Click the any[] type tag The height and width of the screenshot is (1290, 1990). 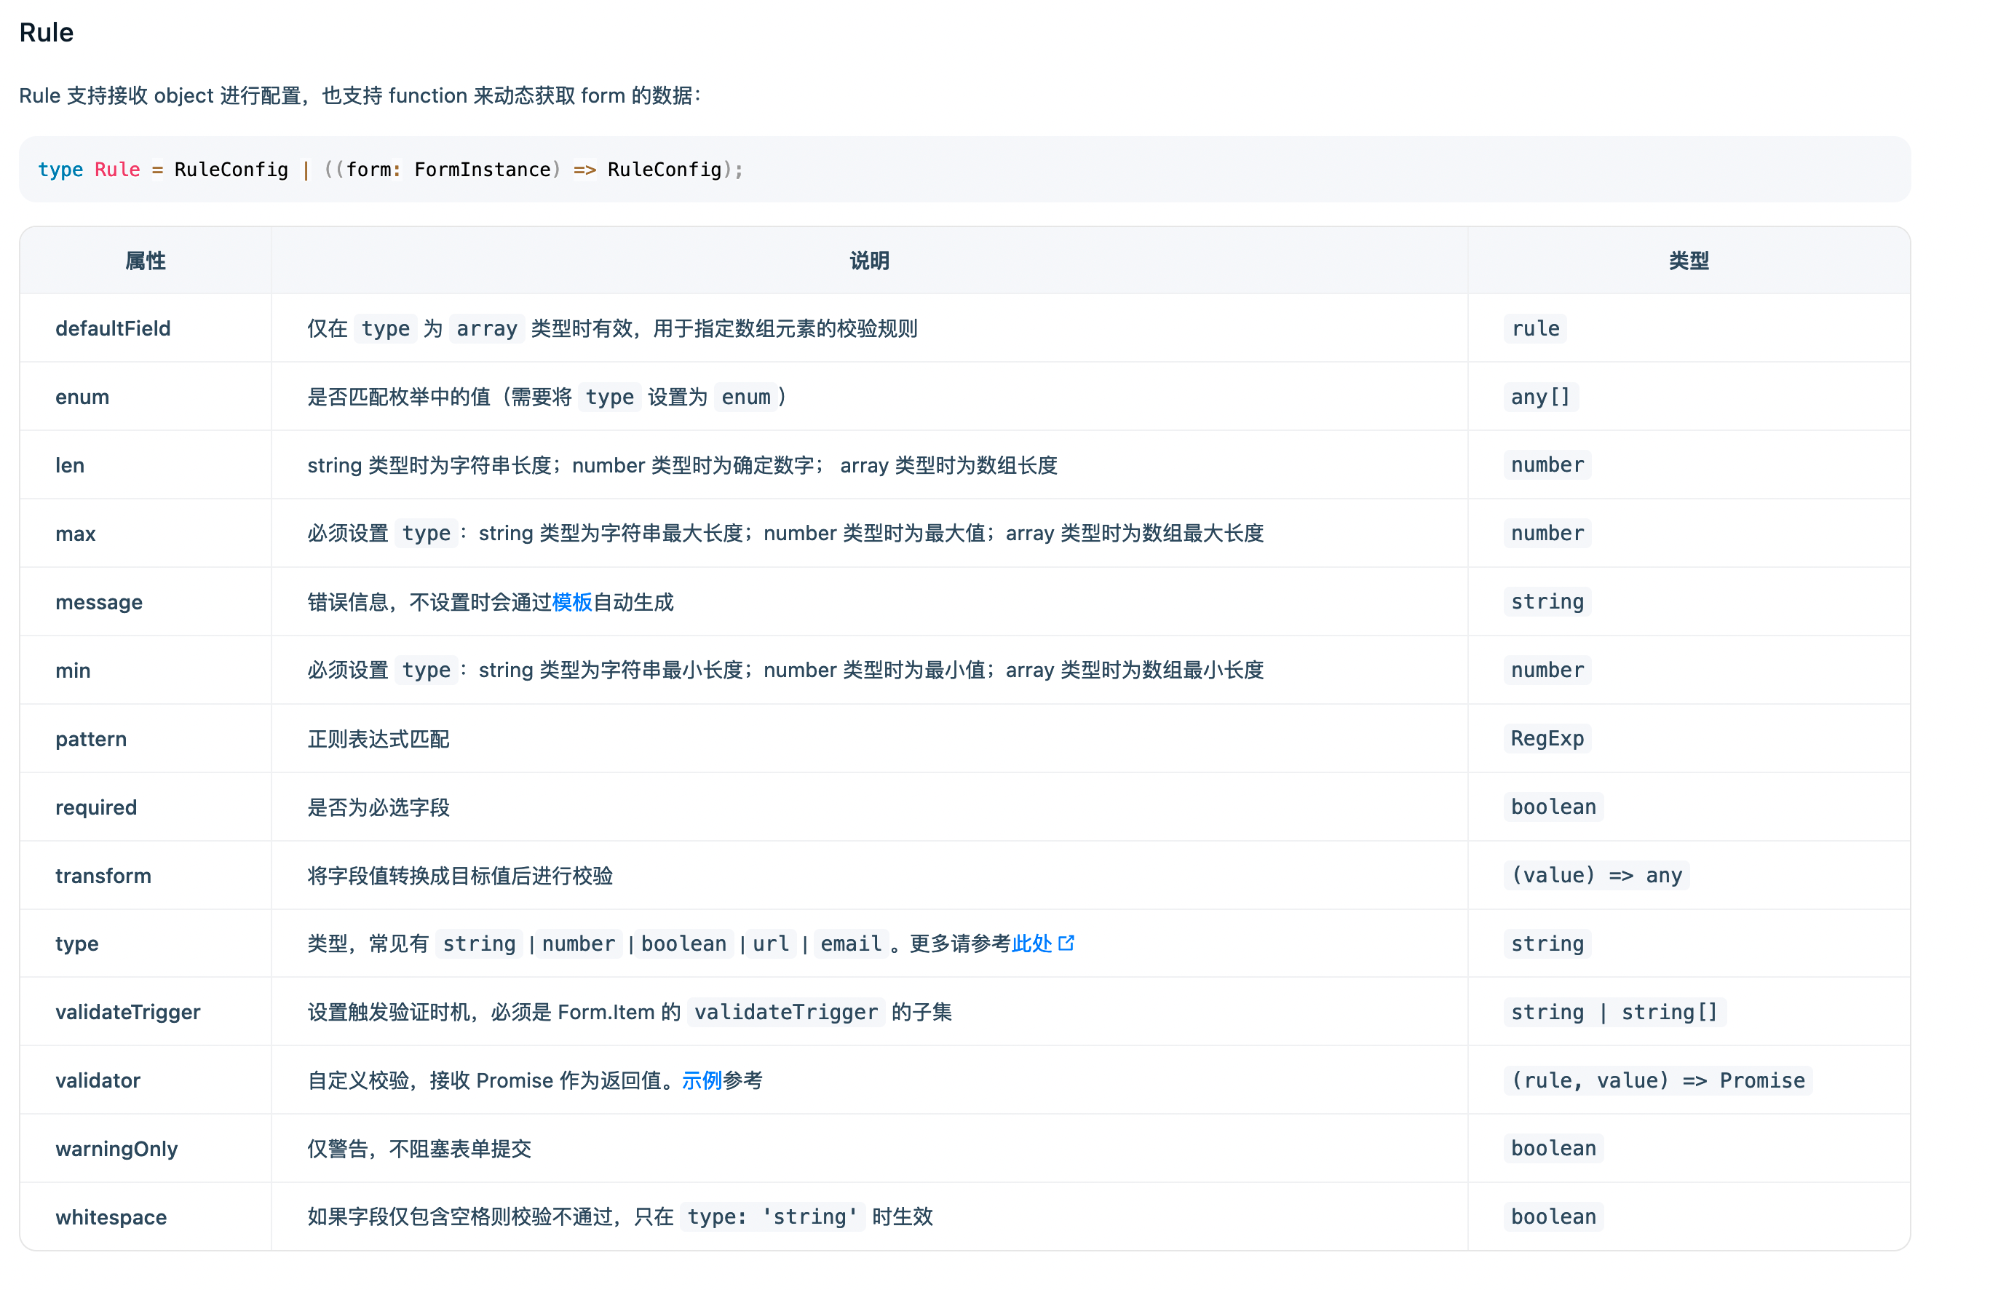tap(1540, 396)
